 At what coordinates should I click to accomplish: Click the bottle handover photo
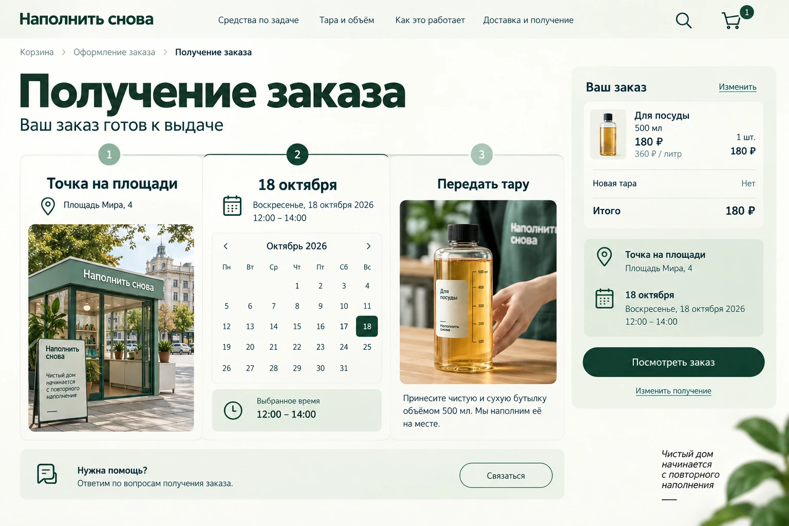pos(478,292)
